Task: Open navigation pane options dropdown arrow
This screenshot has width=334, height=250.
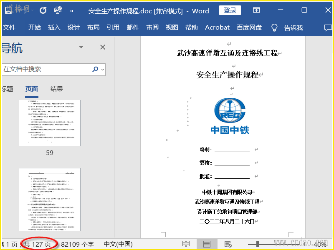Action: [81, 47]
